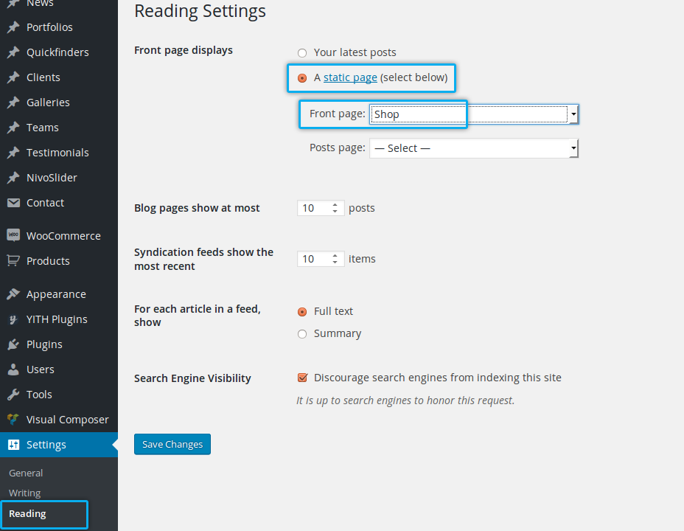Click the YITH Plugins icon
This screenshot has height=531, width=684.
pyautogui.click(x=13, y=319)
